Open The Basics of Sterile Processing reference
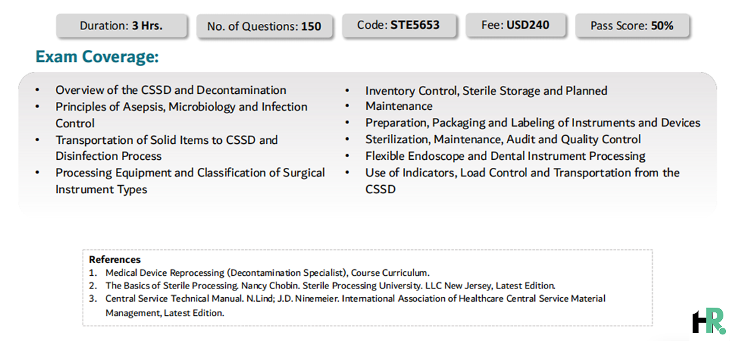 [x=330, y=285]
